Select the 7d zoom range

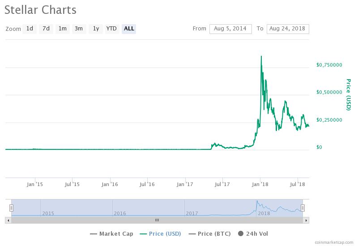(x=46, y=29)
